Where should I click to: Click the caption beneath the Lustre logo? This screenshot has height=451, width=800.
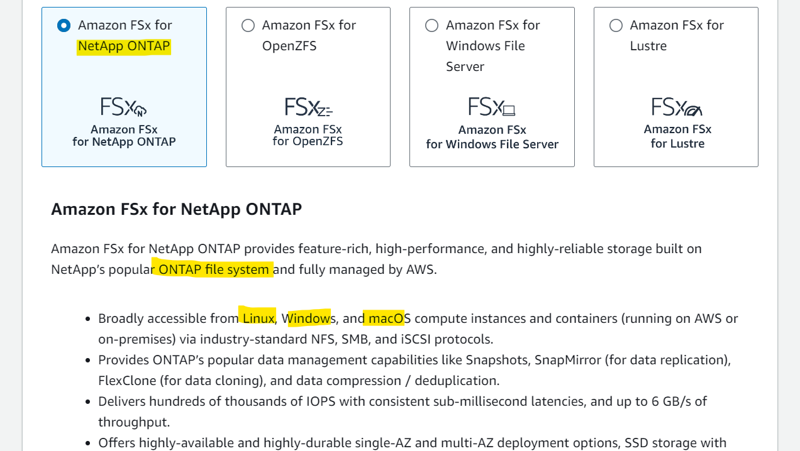pyautogui.click(x=677, y=136)
